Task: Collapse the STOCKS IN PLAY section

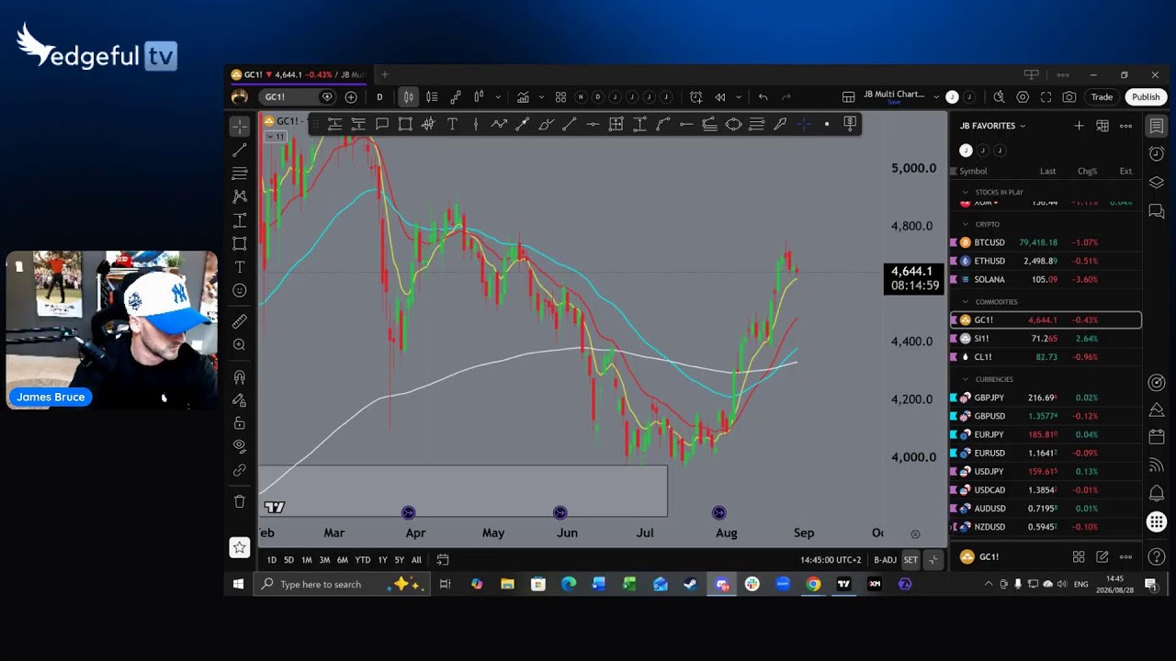Action: pyautogui.click(x=966, y=193)
